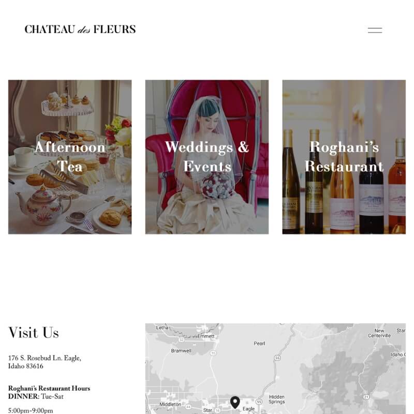
Task: Click the Highway 16 shield near Star
Action: (x=217, y=410)
